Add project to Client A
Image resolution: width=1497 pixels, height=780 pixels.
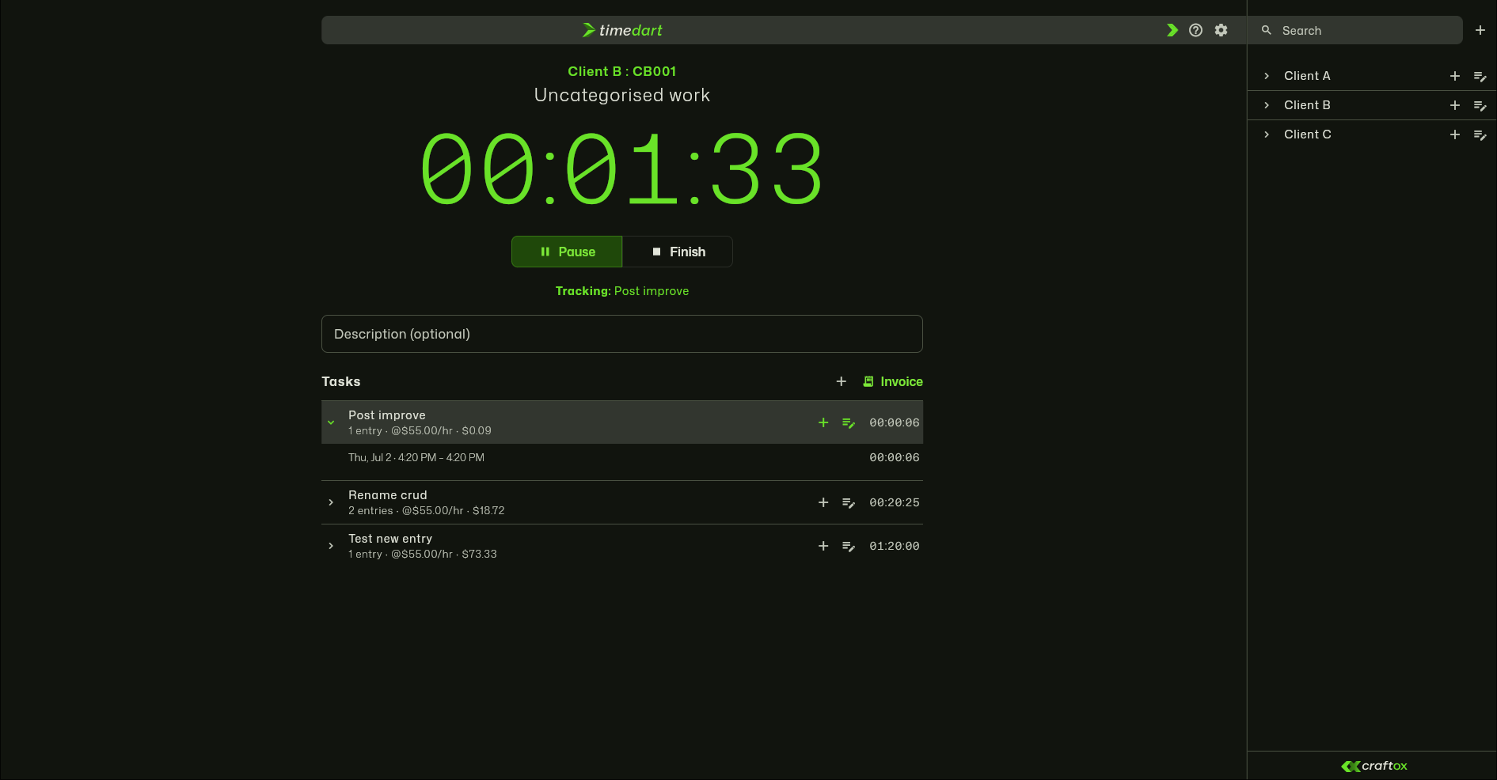pos(1454,76)
